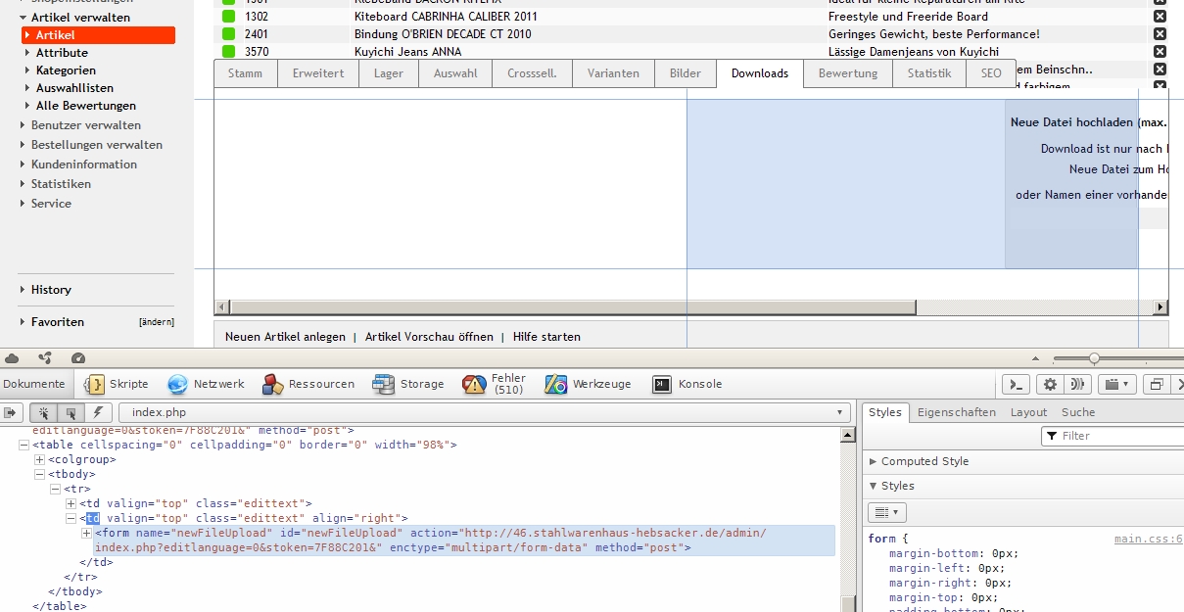1184x612 pixels.
Task: Delete article 1302 Kiteboard CABRINHA CALIBER
Action: click(x=1160, y=17)
